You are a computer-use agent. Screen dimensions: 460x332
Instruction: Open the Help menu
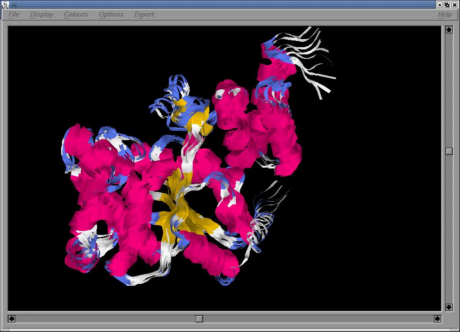[x=444, y=14]
